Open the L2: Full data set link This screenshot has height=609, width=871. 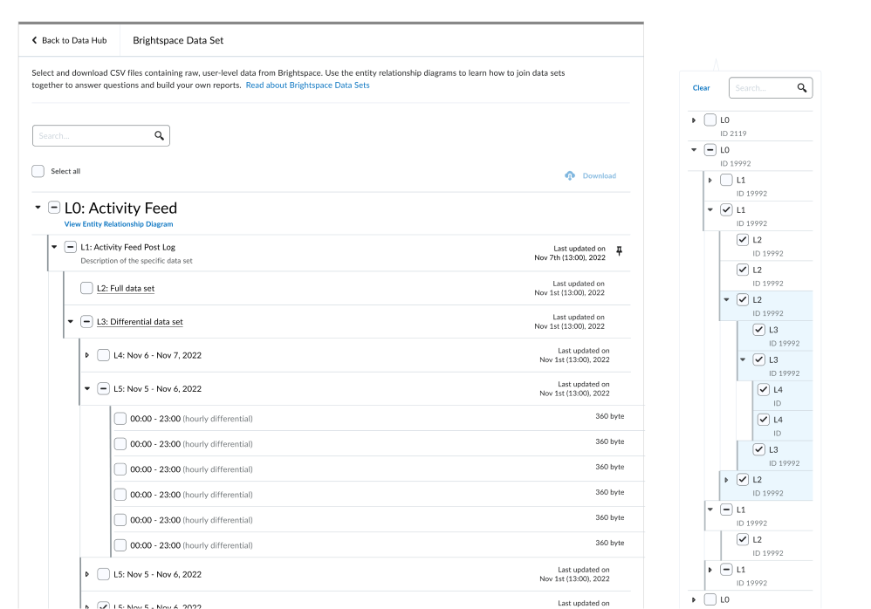coord(126,288)
